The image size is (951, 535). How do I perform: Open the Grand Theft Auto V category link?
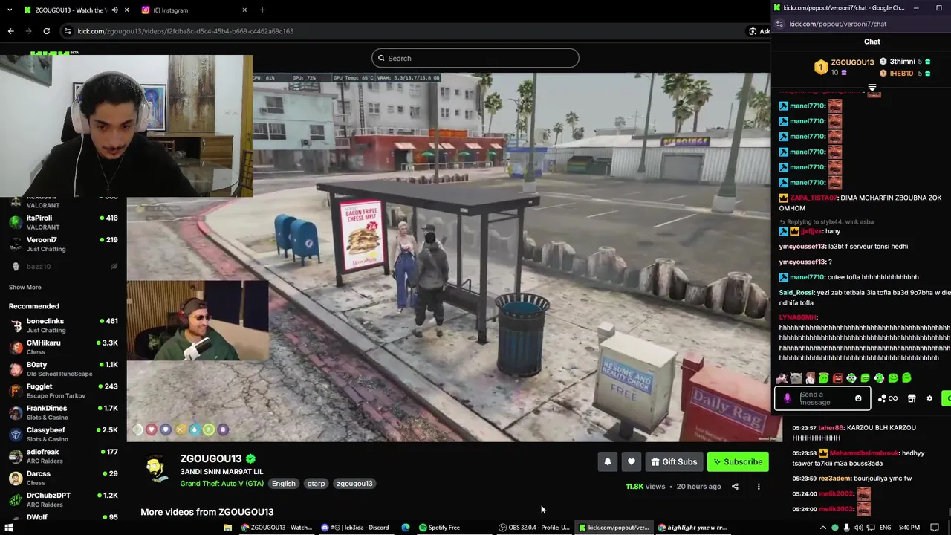tap(222, 484)
